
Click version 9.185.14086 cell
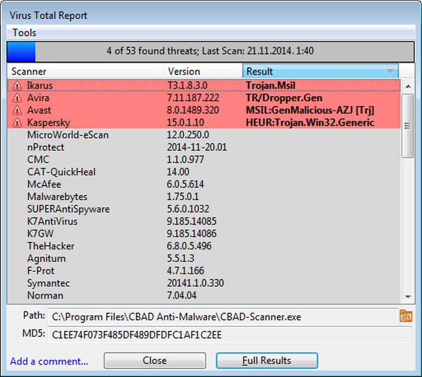tap(192, 234)
